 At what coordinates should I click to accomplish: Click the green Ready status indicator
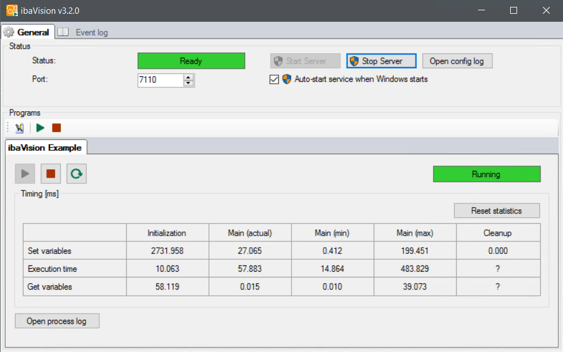(191, 61)
